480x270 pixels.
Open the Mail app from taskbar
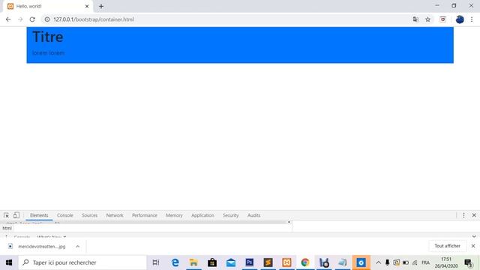click(x=231, y=262)
